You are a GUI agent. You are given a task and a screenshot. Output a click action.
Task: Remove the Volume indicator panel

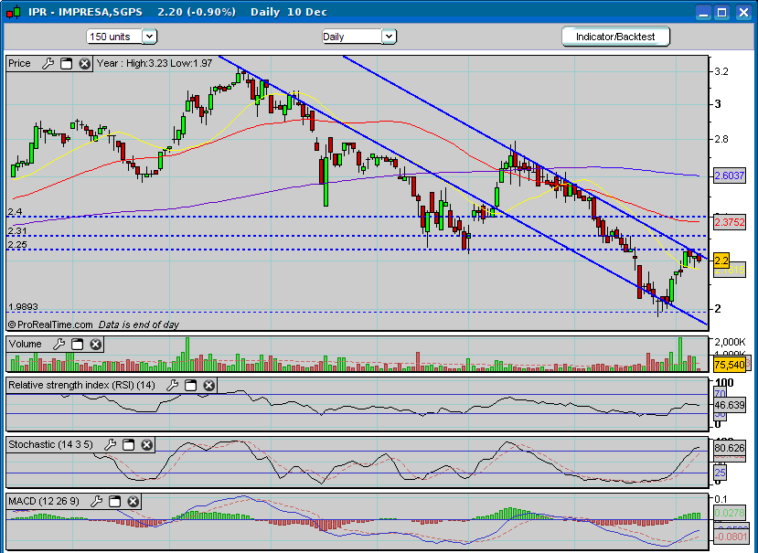[95, 345]
